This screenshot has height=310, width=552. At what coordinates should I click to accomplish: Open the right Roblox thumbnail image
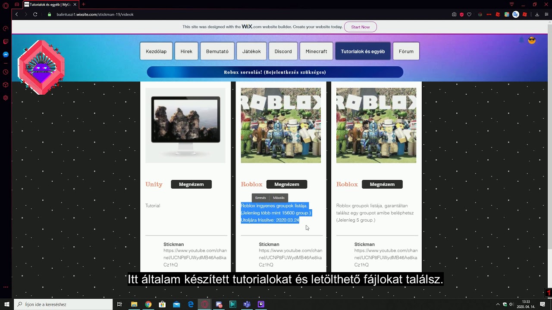pyautogui.click(x=376, y=125)
